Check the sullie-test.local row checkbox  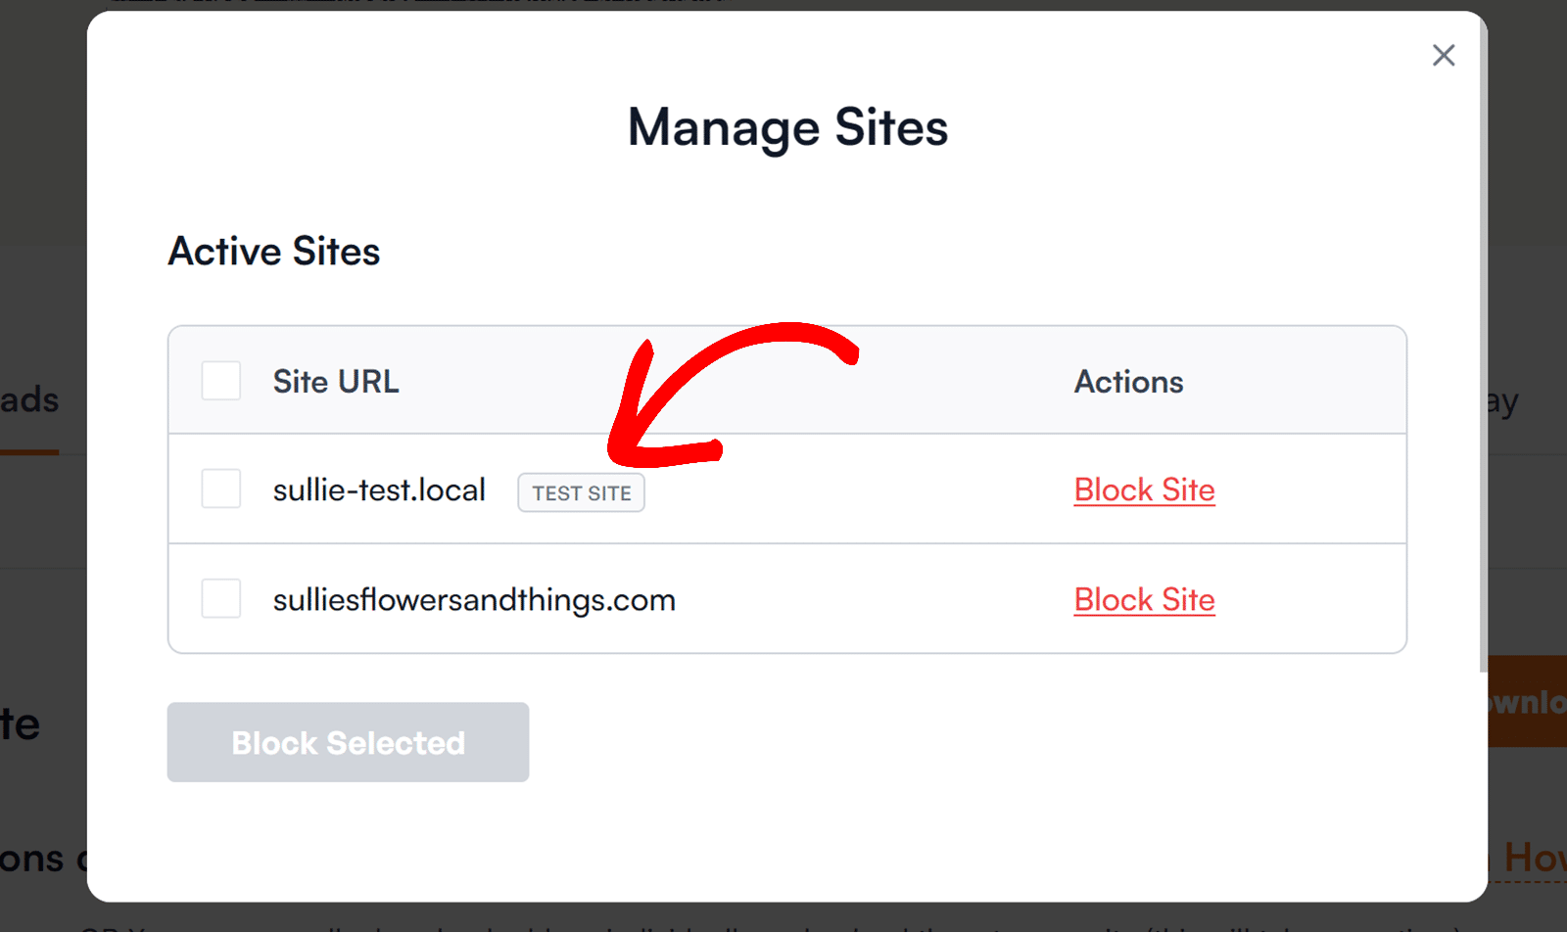tap(221, 489)
